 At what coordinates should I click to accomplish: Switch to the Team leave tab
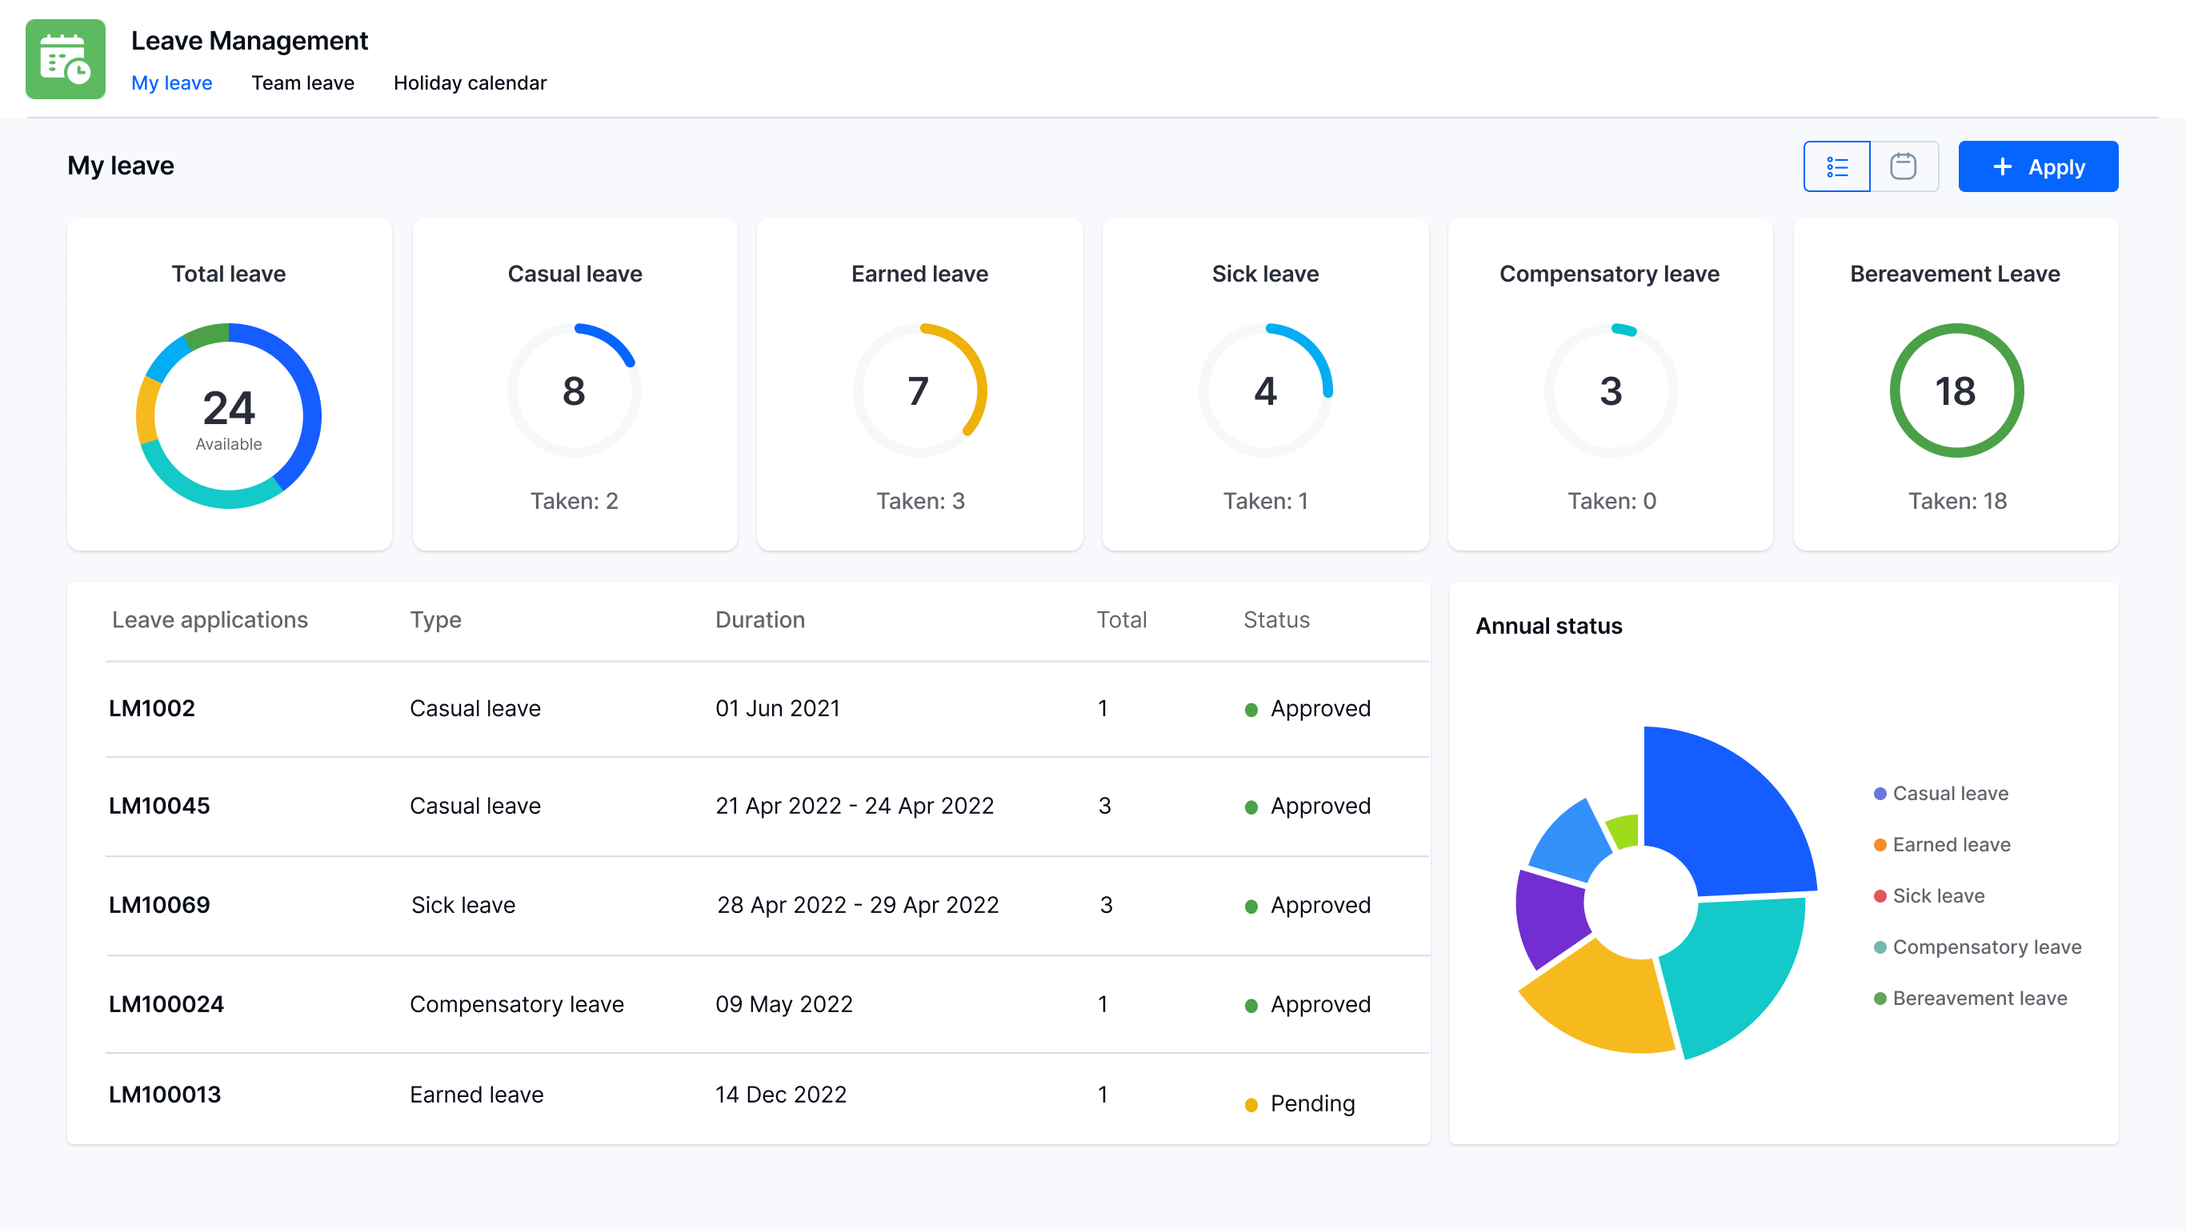click(x=303, y=83)
